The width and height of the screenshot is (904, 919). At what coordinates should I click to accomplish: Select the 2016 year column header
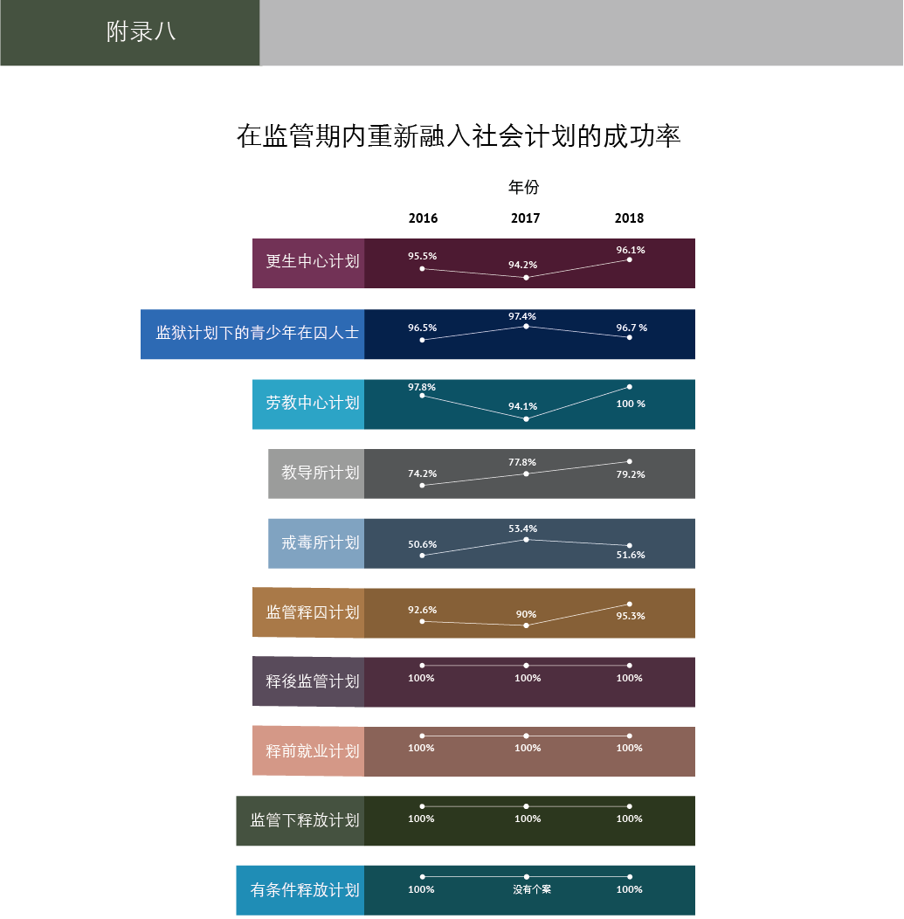(423, 218)
